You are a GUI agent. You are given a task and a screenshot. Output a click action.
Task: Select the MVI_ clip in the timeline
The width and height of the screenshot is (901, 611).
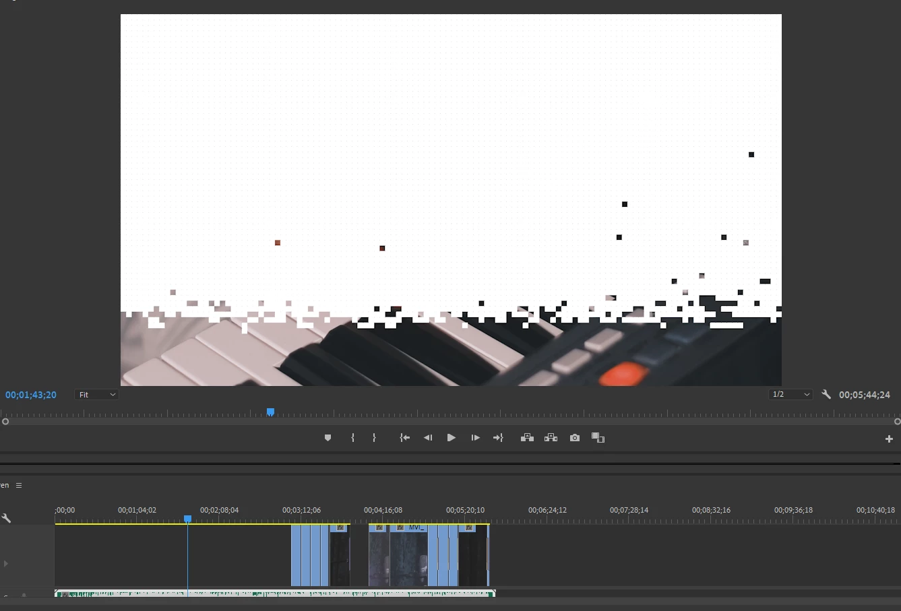[x=409, y=556]
